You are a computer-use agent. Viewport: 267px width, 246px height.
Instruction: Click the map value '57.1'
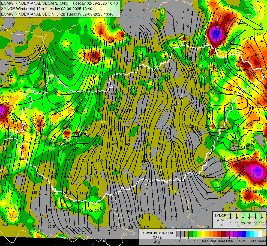click(145, 211)
